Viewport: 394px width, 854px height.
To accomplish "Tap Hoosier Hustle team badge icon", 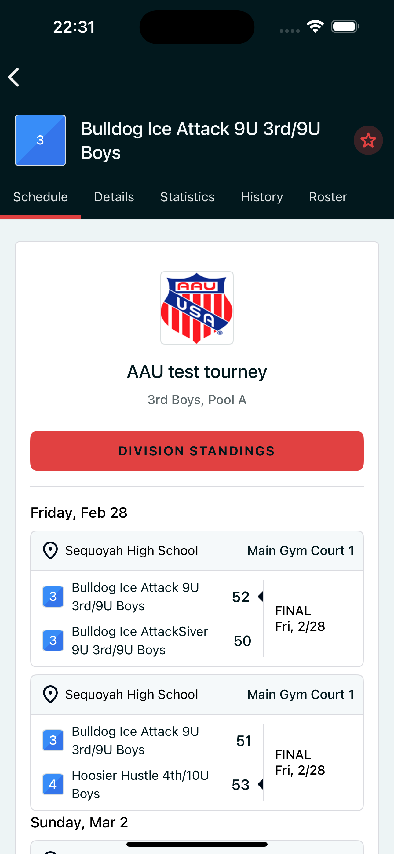I will click(x=53, y=784).
